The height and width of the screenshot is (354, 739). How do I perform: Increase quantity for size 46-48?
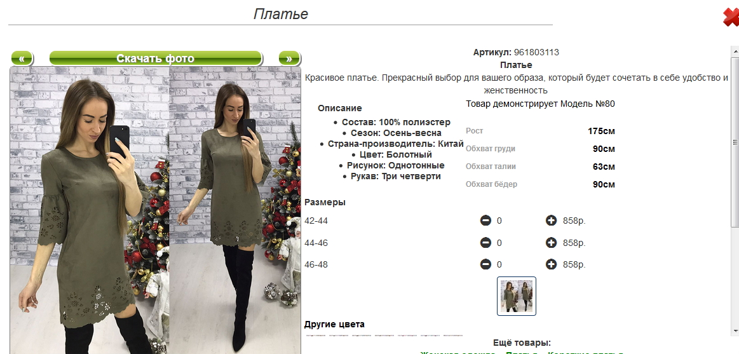coord(551,264)
